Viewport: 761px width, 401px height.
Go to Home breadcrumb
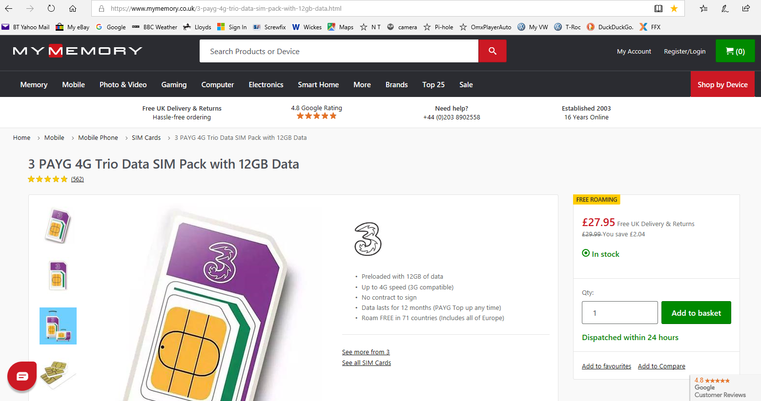coord(21,137)
